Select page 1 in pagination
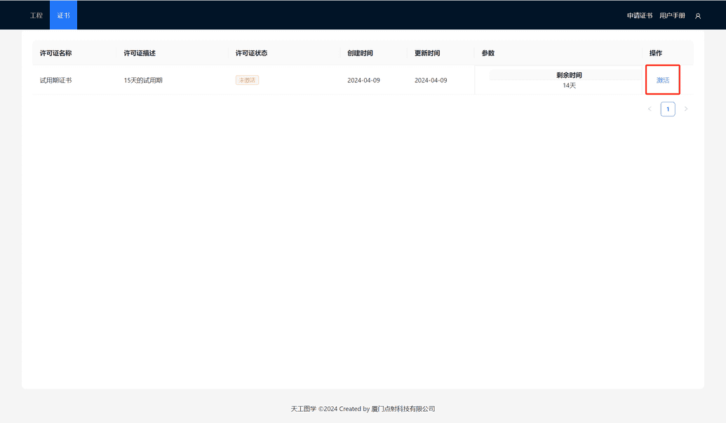Screen dimensions: 726x423 pyautogui.click(x=668, y=109)
